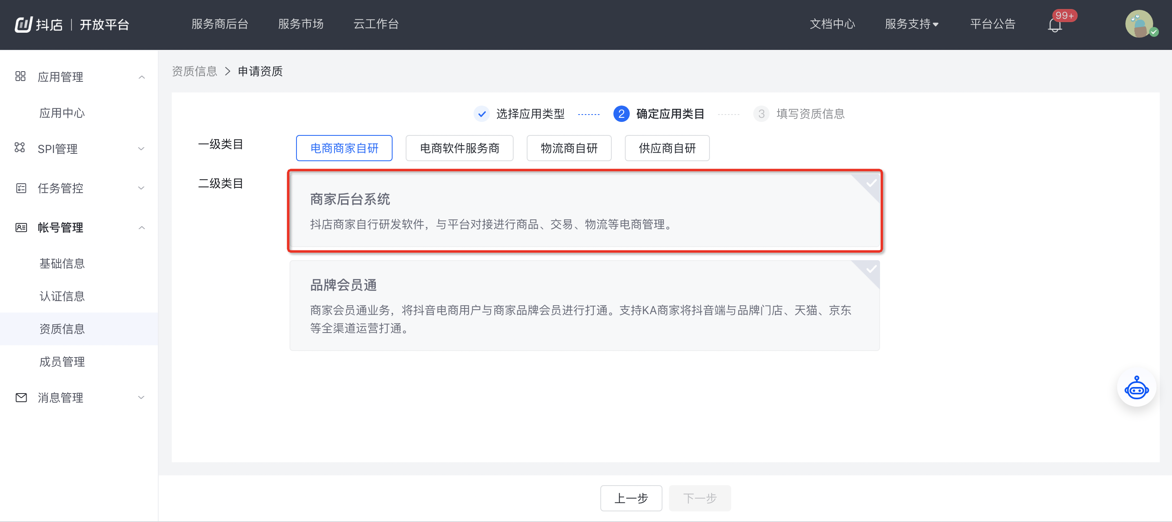The image size is (1172, 522).
Task: Click the 应用管理 menu label
Action: (61, 77)
